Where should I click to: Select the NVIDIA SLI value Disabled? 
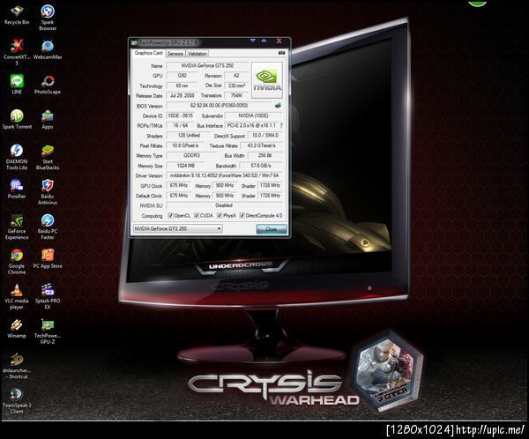224,205
